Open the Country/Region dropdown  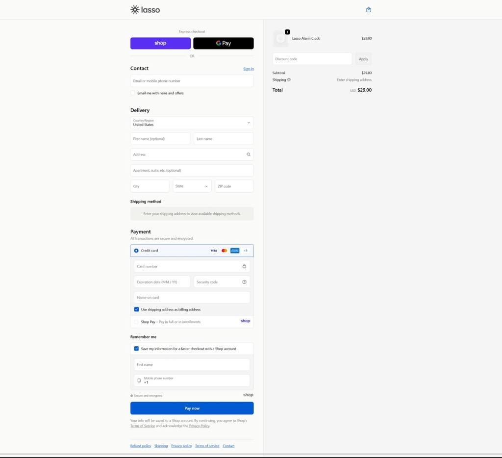[x=192, y=123]
